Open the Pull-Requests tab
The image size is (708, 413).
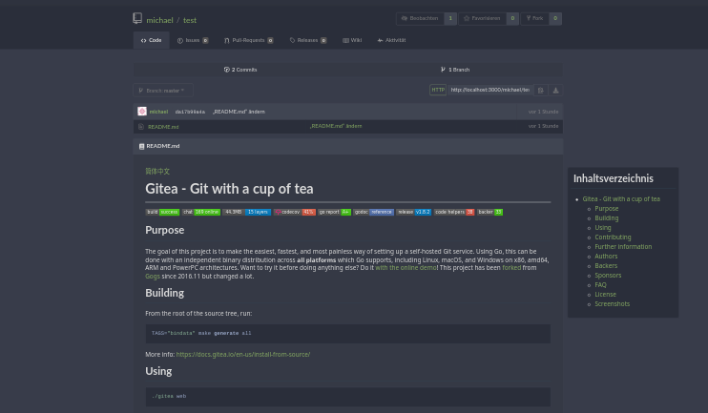pyautogui.click(x=248, y=40)
